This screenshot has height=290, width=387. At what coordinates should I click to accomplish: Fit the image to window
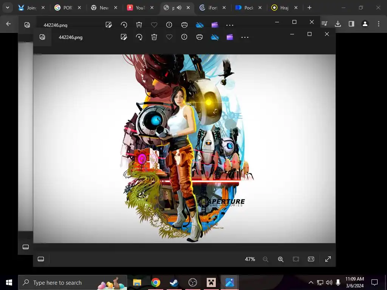click(x=296, y=259)
